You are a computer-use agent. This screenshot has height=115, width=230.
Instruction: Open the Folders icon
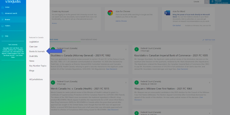pyautogui.click(x=3, y=26)
